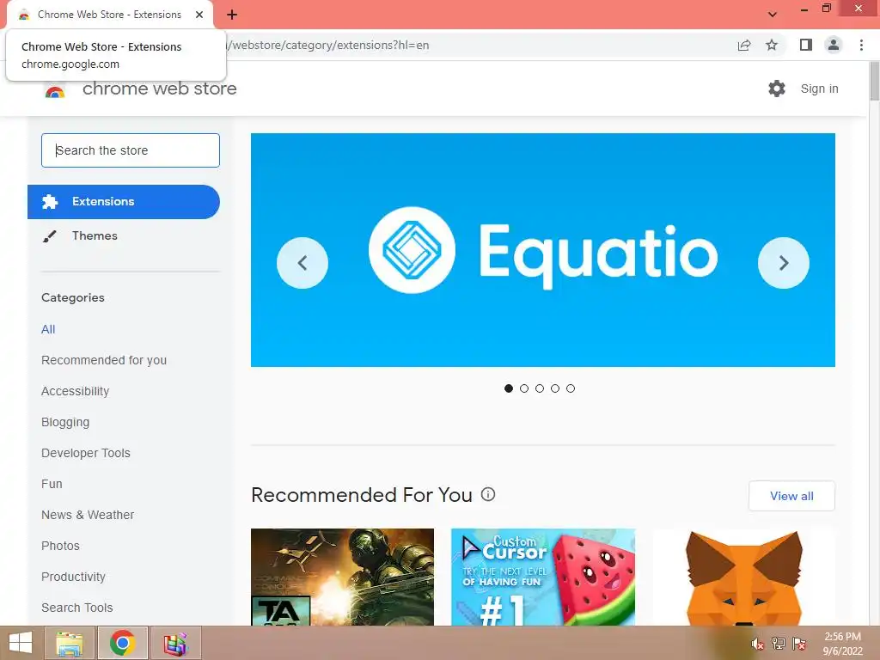Open the News & Weather category
This screenshot has height=660, width=880.
88,515
